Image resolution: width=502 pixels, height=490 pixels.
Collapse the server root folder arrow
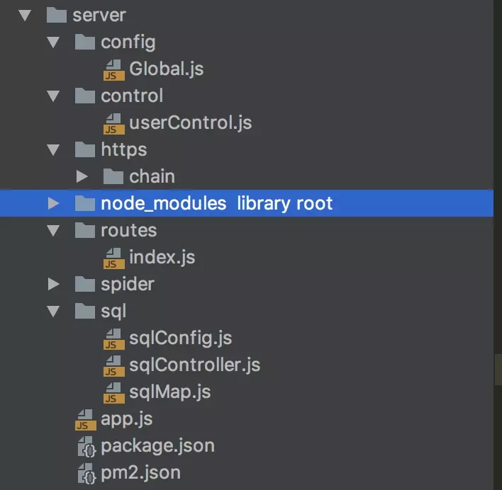coord(25,16)
